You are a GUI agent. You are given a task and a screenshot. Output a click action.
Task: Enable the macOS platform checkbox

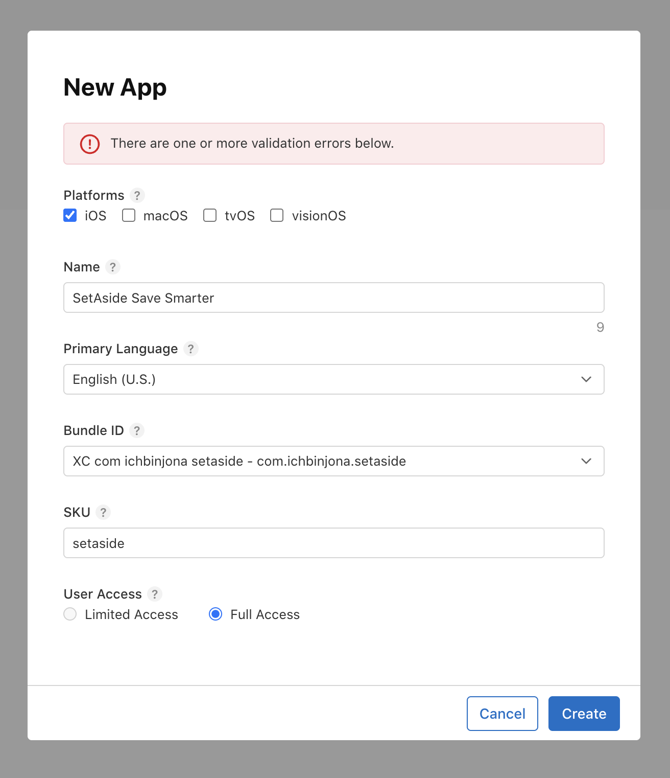point(129,215)
